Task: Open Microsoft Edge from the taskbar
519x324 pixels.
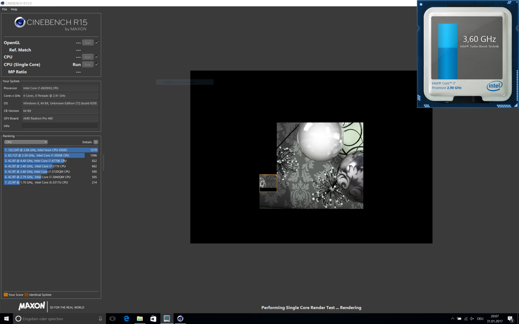Action: pos(126,319)
